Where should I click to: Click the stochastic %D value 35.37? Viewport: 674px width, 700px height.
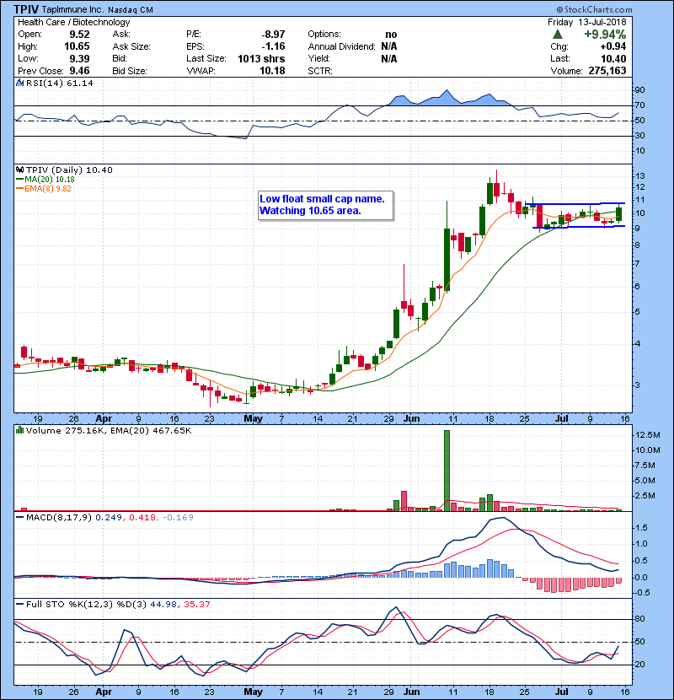click(x=196, y=604)
